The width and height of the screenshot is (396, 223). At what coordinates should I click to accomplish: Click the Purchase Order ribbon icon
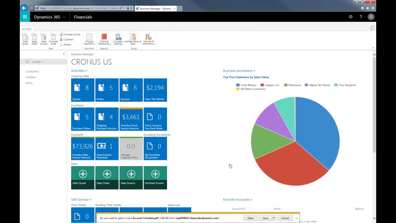tap(53, 39)
